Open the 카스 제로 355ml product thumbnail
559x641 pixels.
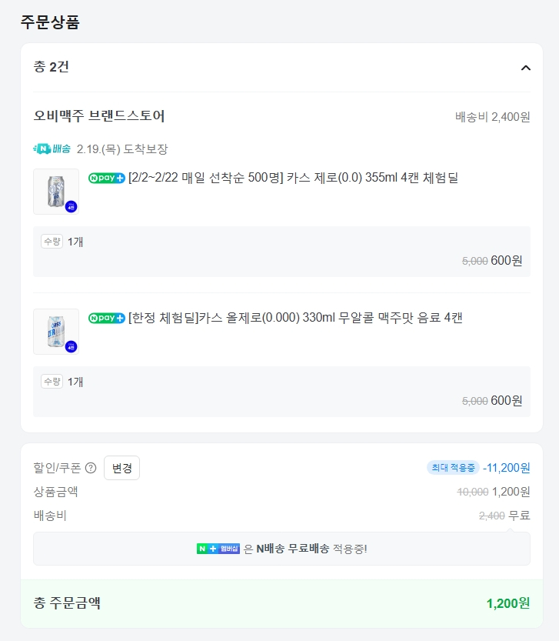pyautogui.click(x=56, y=191)
